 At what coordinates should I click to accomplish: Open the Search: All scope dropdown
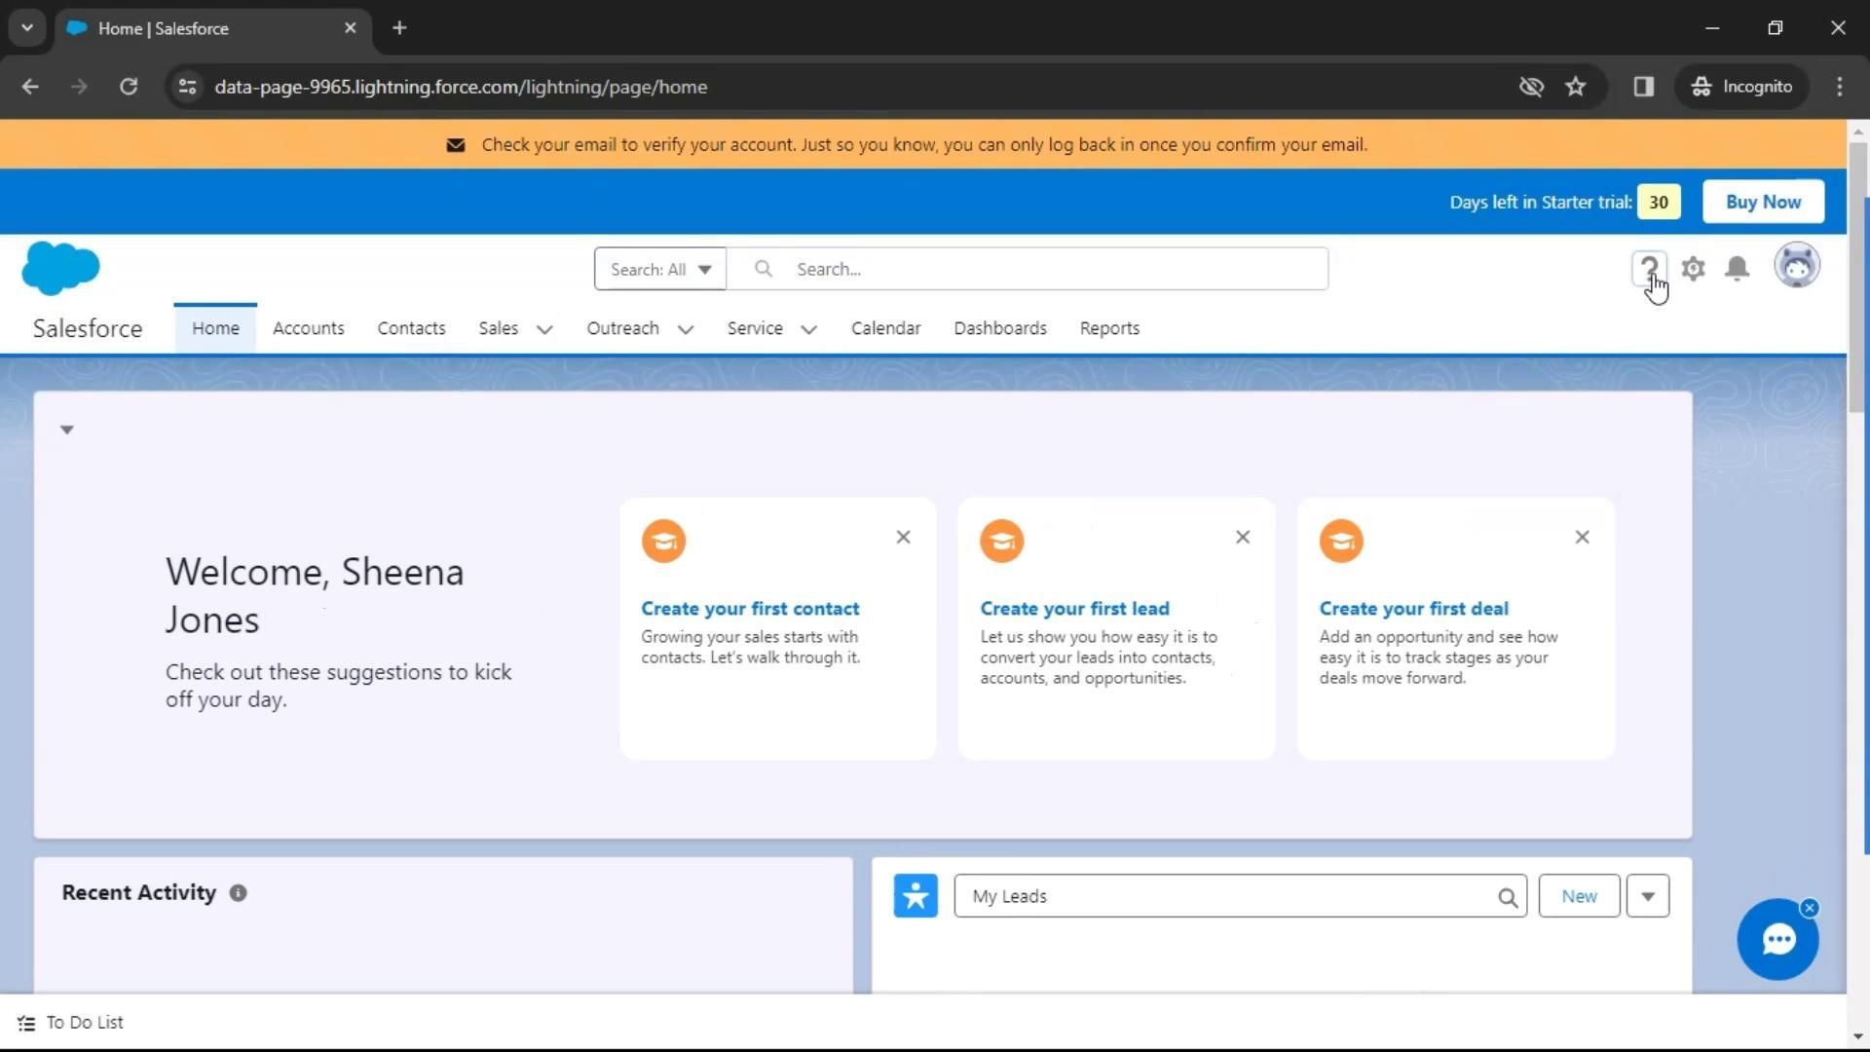pyautogui.click(x=660, y=269)
